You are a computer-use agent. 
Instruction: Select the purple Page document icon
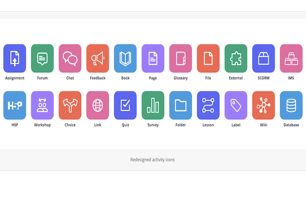tap(153, 58)
